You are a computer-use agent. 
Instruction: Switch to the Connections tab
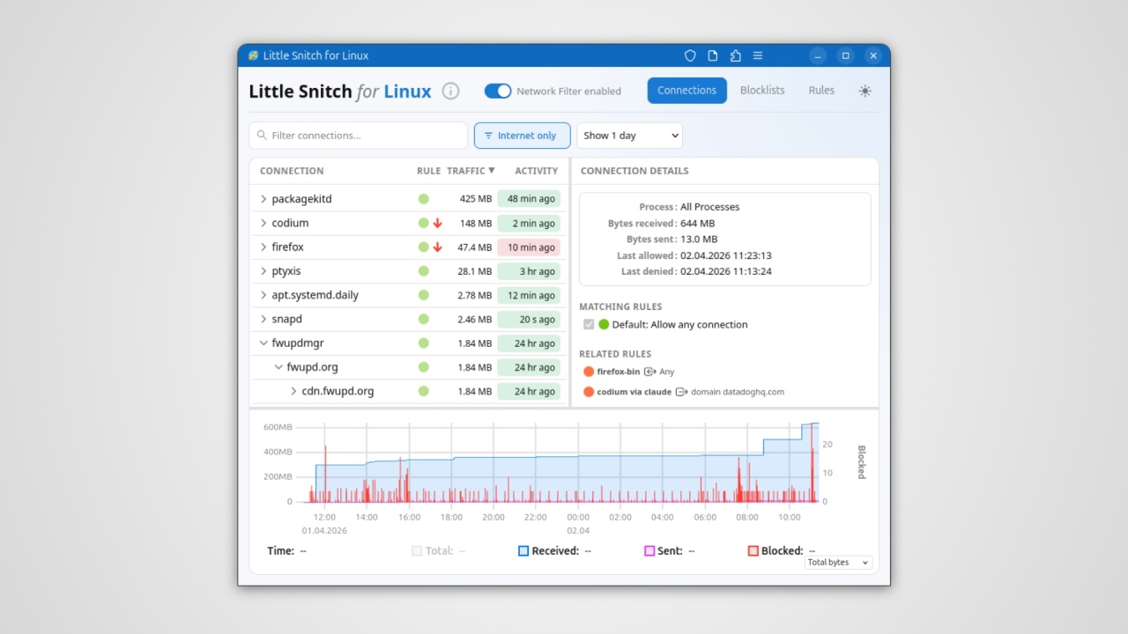[x=687, y=91]
